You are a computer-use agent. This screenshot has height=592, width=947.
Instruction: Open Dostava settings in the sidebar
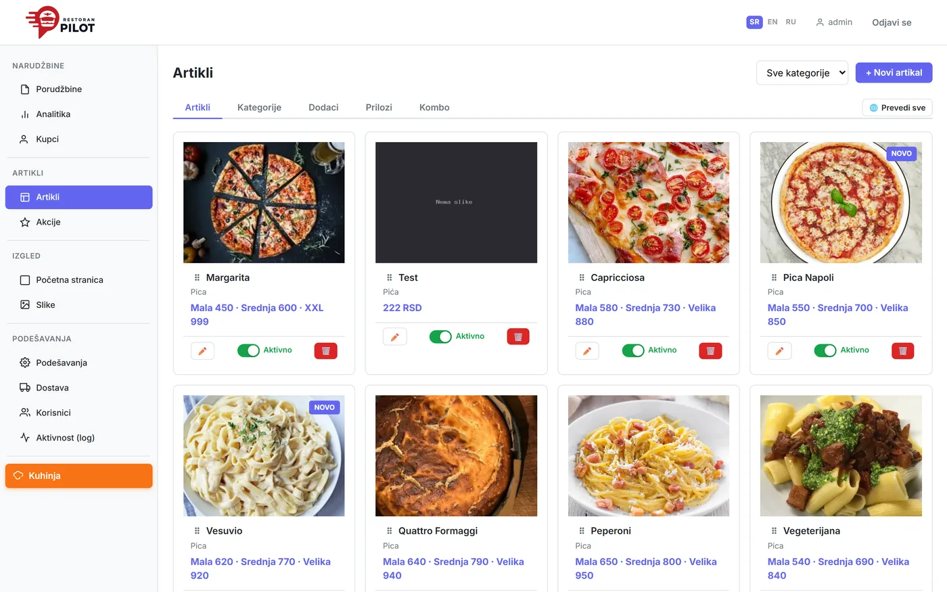pos(79,388)
